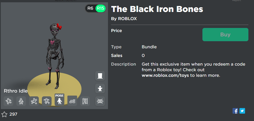Show the avatar body view
The image size is (254, 121).
pos(100,88)
